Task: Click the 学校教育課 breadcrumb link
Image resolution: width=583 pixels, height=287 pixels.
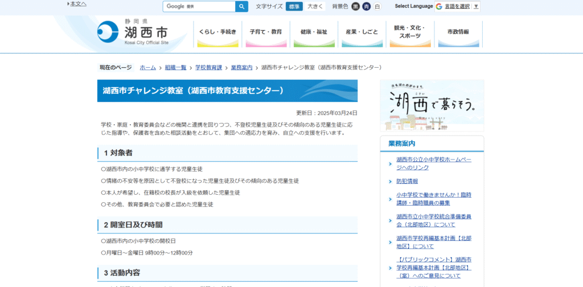Action: tap(208, 67)
